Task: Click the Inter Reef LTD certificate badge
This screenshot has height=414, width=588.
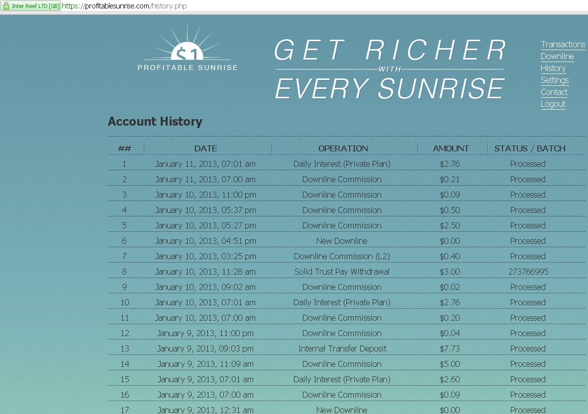Action: 31,6
